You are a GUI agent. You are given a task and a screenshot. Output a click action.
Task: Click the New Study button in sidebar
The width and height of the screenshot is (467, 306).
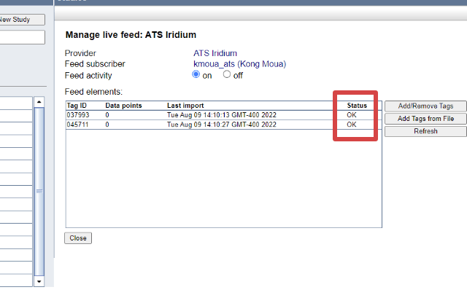[22, 20]
